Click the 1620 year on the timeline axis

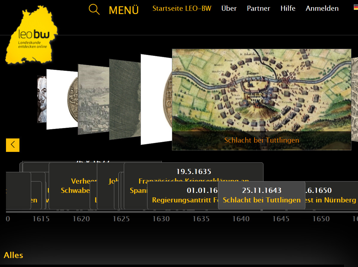[x=81, y=219]
